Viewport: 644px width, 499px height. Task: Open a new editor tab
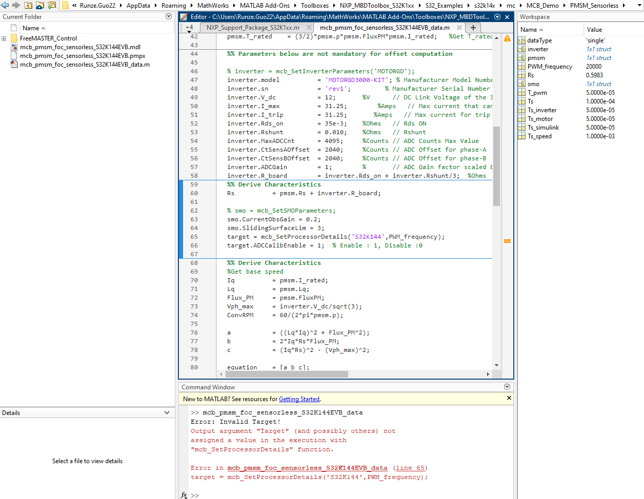(x=473, y=28)
